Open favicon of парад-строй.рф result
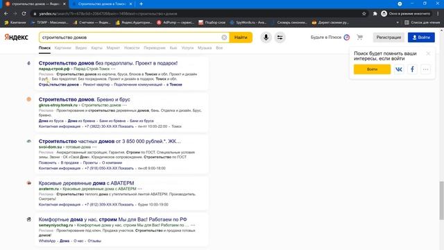Viewport: 444px width, 250px height. (x=29, y=63)
